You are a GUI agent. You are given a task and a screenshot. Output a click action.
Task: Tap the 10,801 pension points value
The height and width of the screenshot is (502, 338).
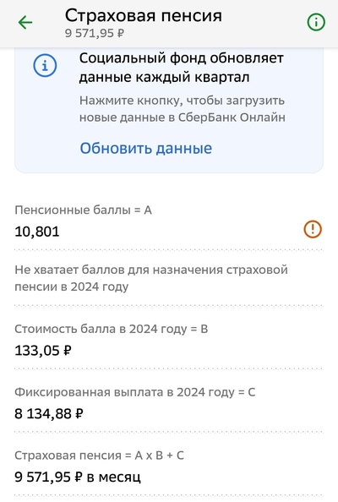tap(37, 232)
